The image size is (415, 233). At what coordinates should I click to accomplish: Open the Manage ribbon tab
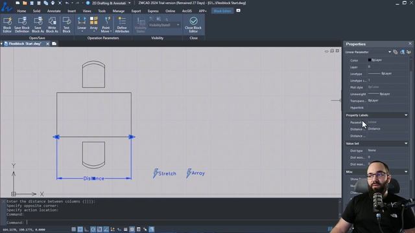118,11
